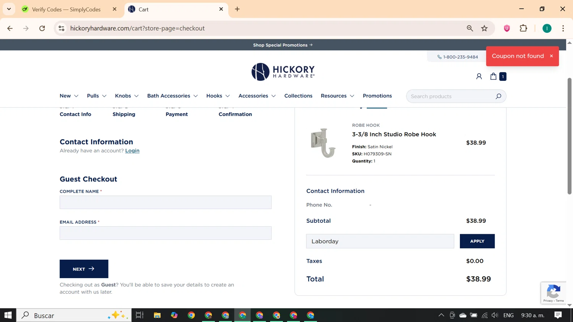573x322 pixels.
Task: Bookmark this page with the star
Action: [x=484, y=28]
